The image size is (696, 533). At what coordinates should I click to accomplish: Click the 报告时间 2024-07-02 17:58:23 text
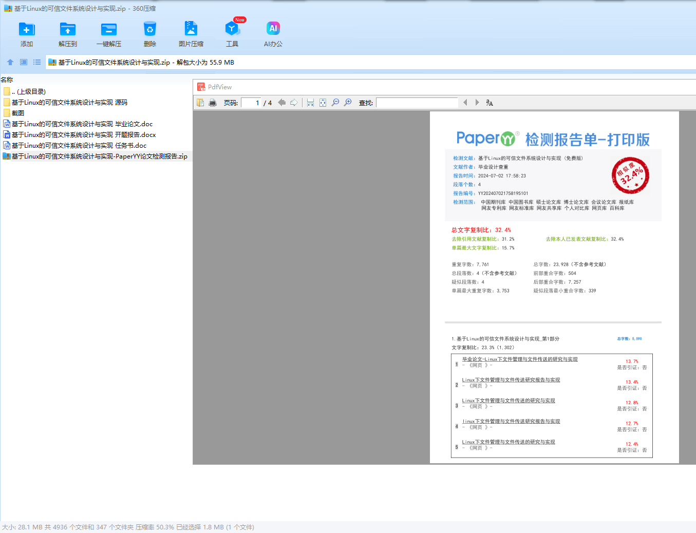[490, 175]
